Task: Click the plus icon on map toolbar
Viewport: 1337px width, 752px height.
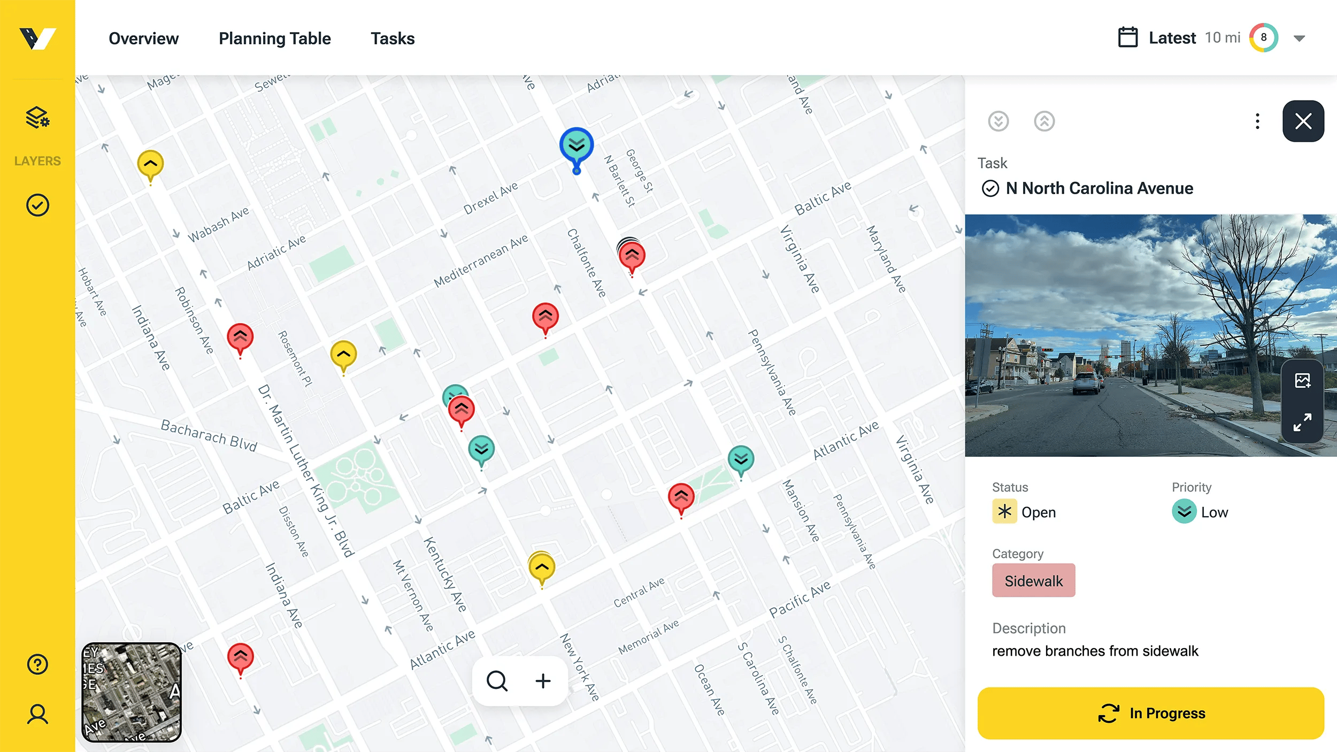Action: [543, 681]
